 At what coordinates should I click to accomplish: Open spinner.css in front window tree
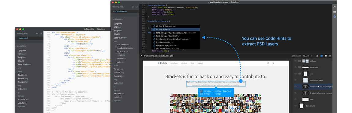[x=121, y=58]
